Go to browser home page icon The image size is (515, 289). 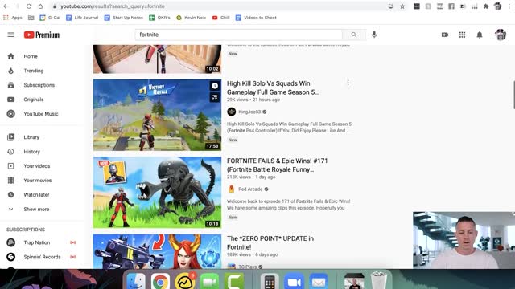(40, 6)
